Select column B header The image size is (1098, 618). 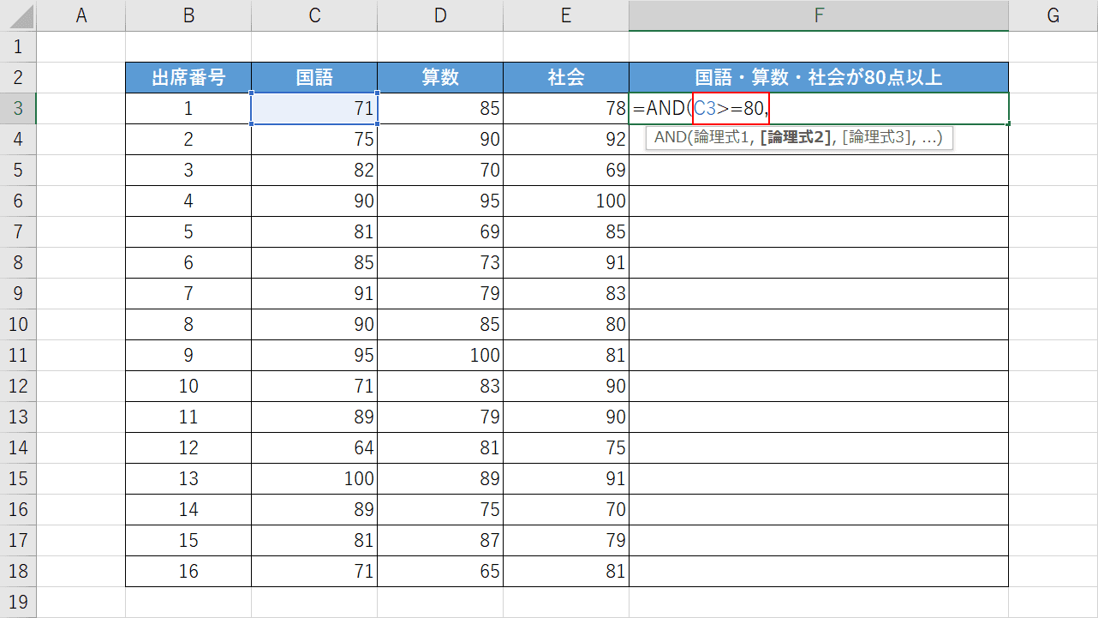188,15
